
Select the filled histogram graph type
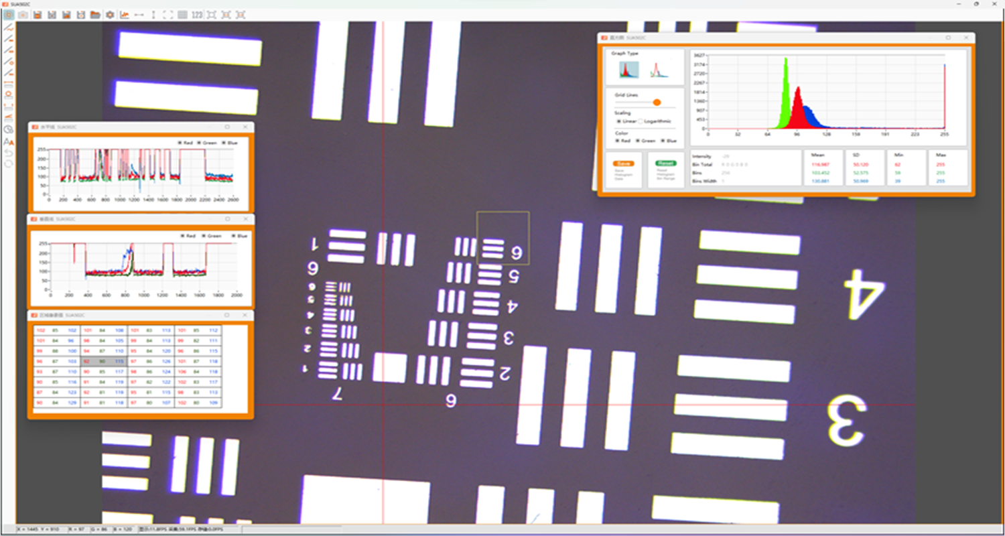(x=628, y=70)
